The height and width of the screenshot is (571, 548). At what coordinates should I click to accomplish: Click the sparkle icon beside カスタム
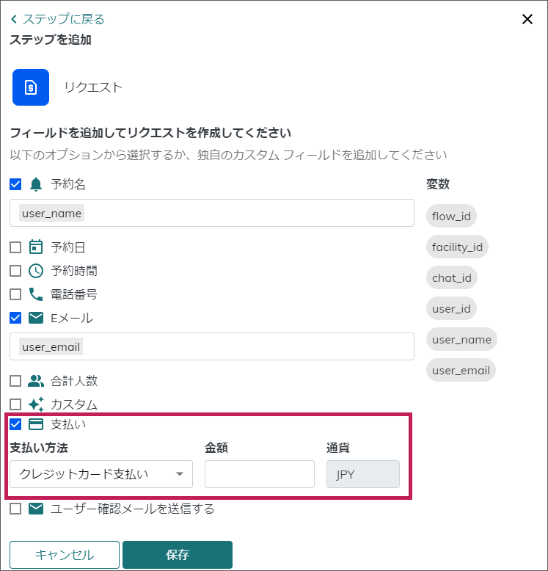pyautogui.click(x=36, y=404)
